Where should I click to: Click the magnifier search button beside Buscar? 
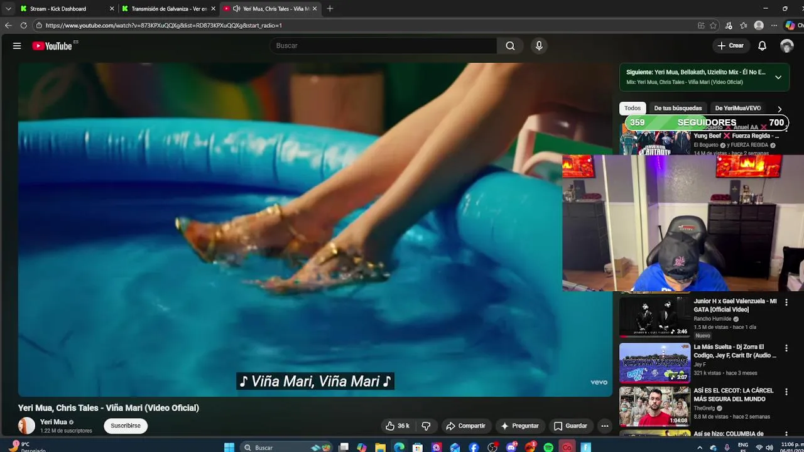point(510,46)
